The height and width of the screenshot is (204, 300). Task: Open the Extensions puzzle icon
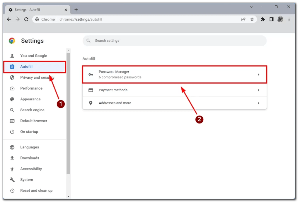coord(263,19)
